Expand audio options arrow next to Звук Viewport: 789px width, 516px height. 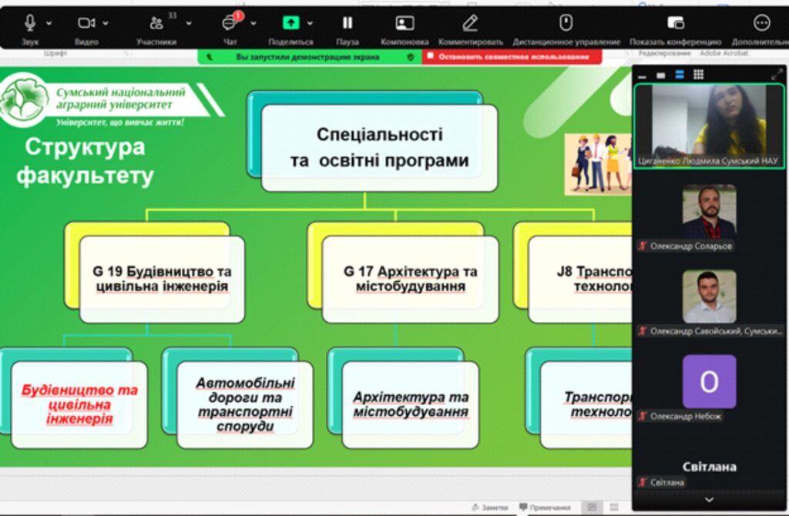pos(49,23)
